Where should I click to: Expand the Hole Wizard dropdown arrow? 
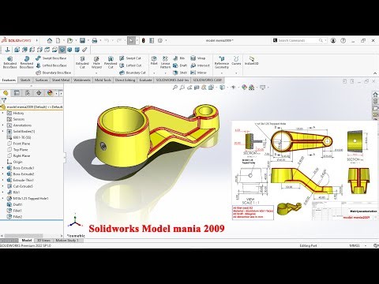[x=96, y=73]
